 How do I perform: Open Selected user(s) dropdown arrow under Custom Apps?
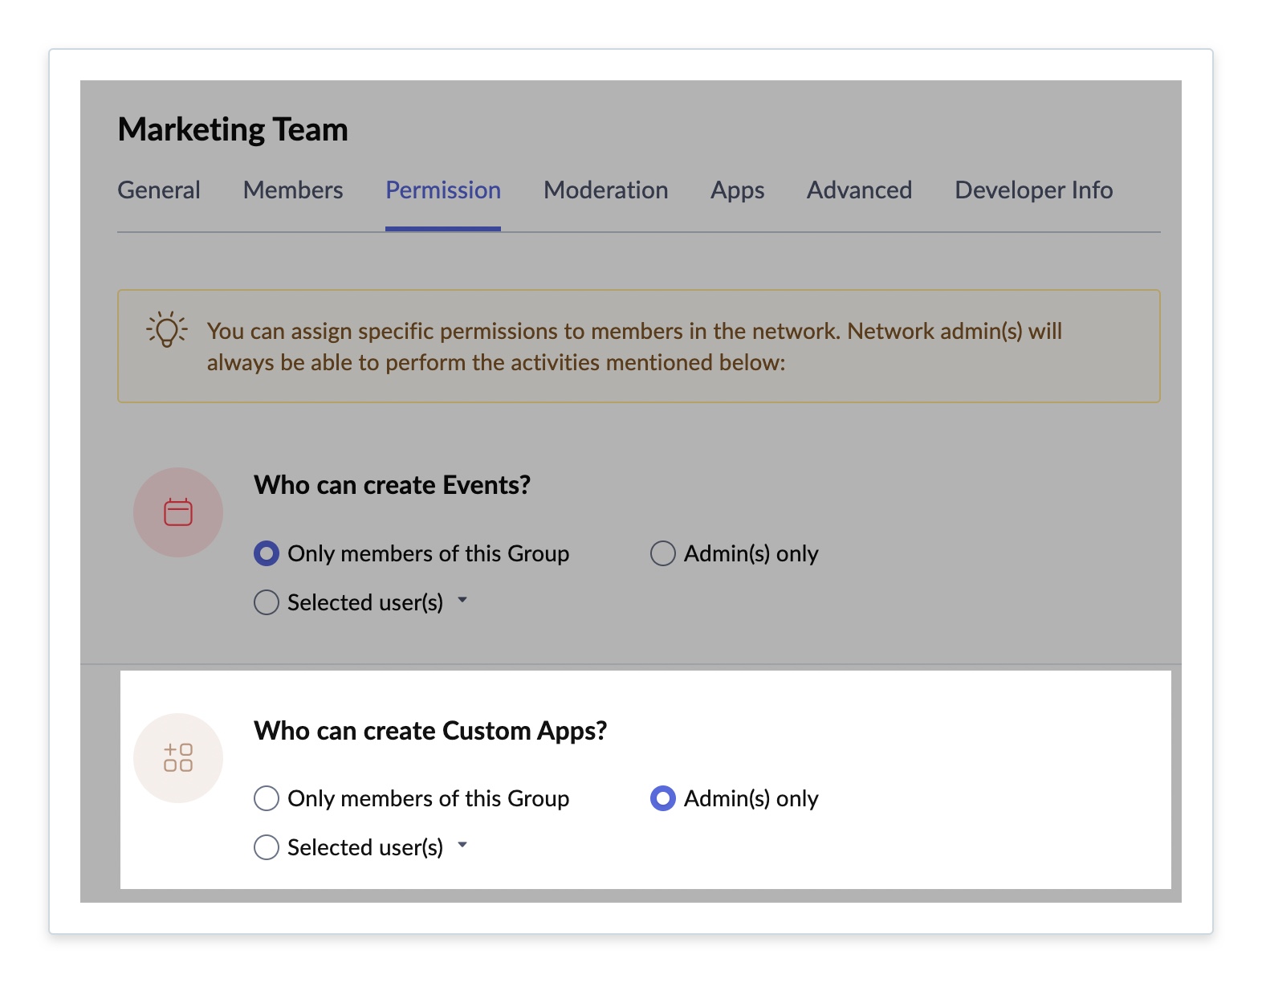click(462, 845)
